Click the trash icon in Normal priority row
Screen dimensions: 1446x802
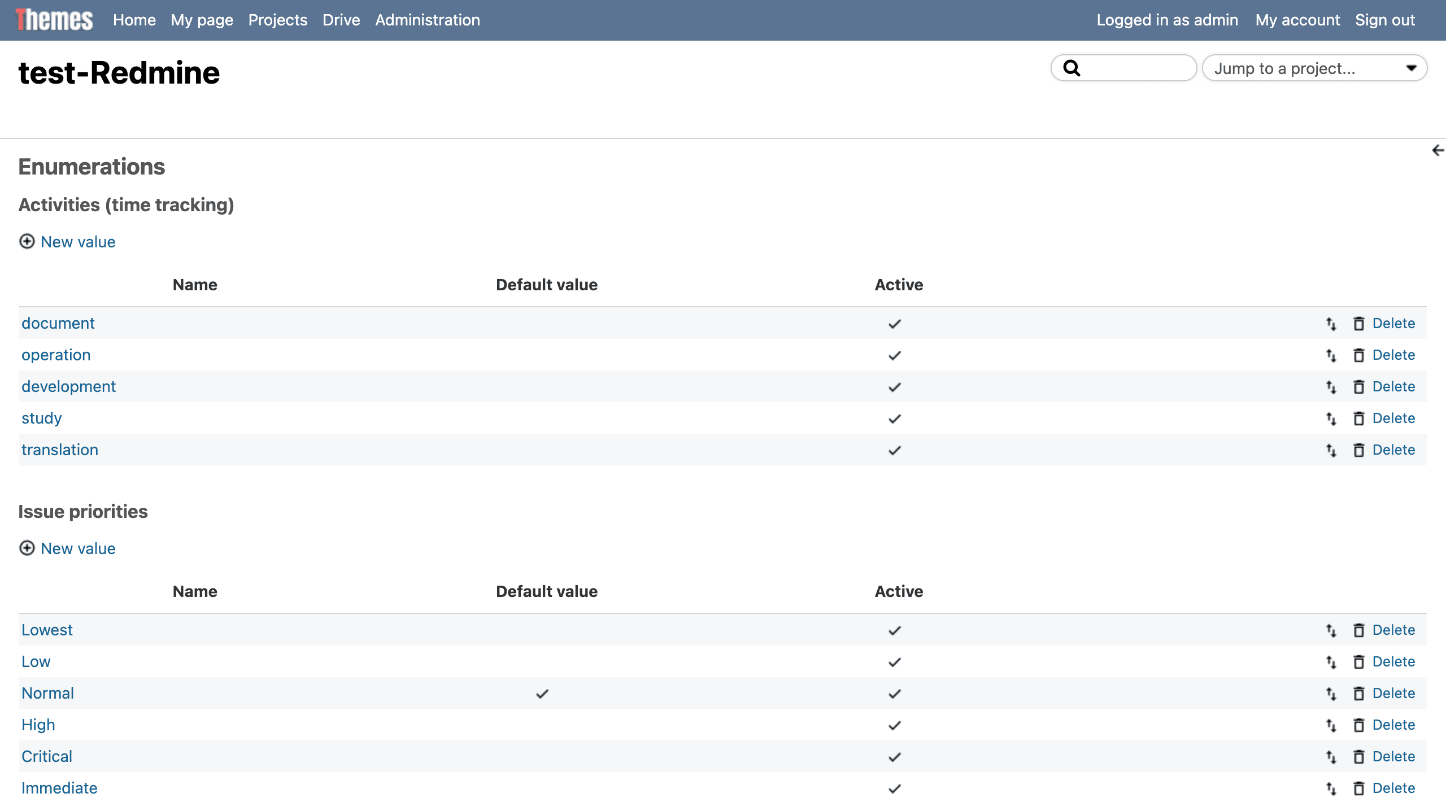tap(1358, 694)
